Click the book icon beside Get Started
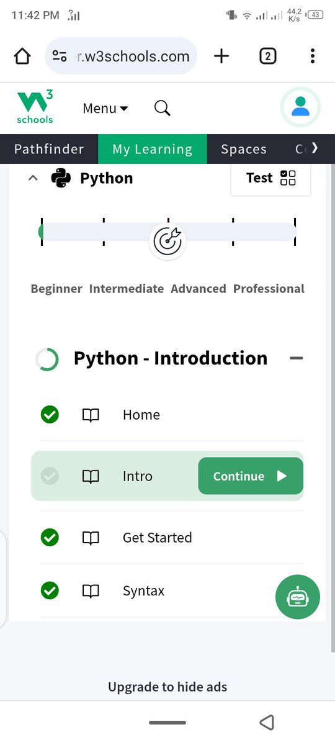Viewport: 335px width, 745px height. (91, 538)
